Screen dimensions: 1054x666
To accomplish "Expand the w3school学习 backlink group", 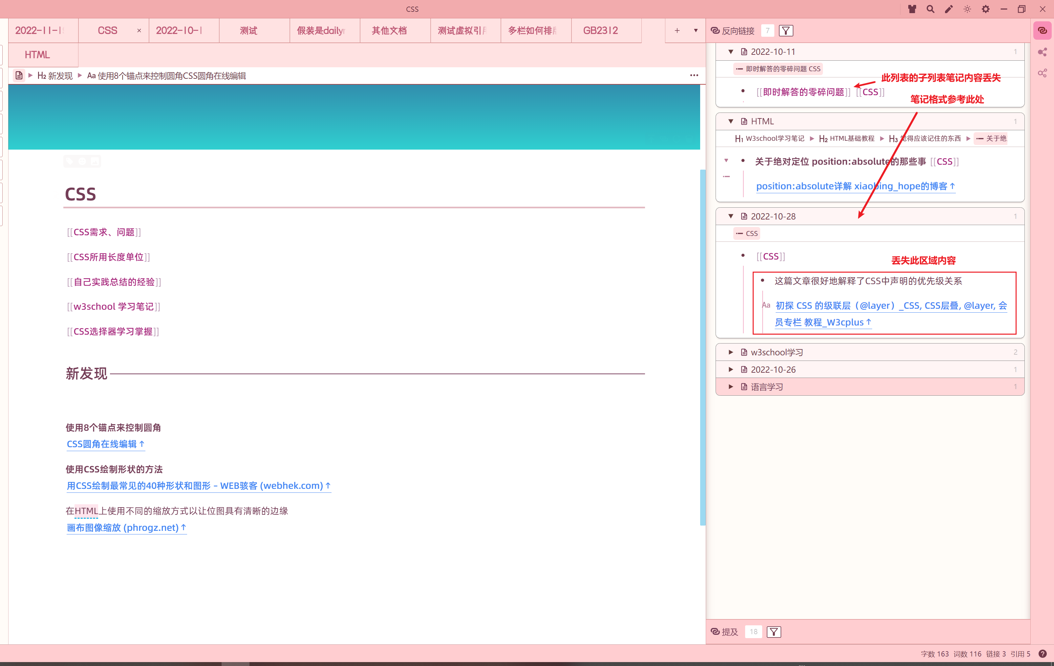I will tap(731, 352).
